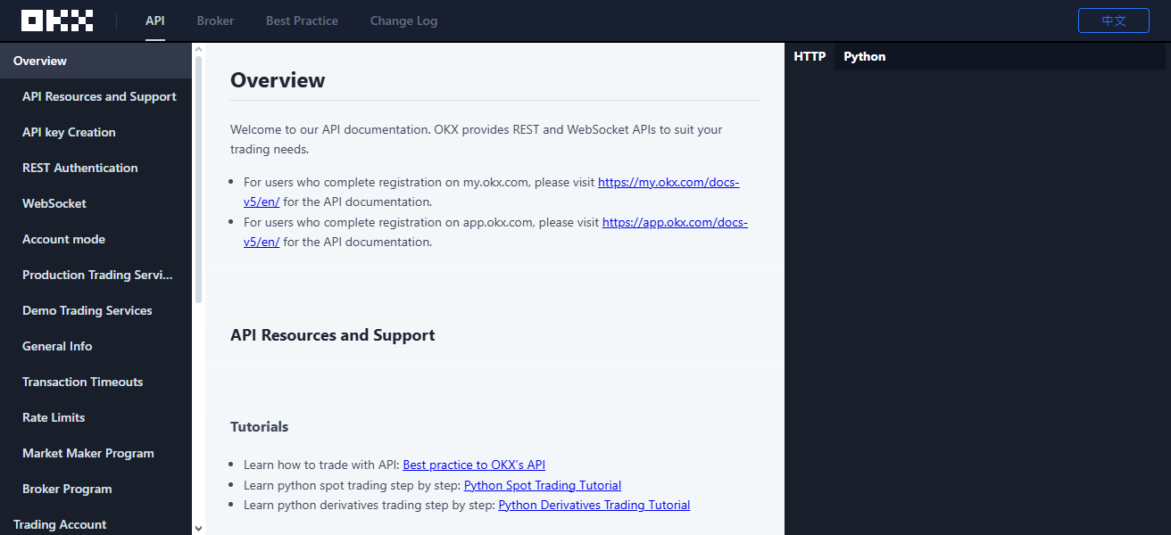Open the Python Spot Trading Tutorial
The image size is (1171, 535).
(542, 484)
